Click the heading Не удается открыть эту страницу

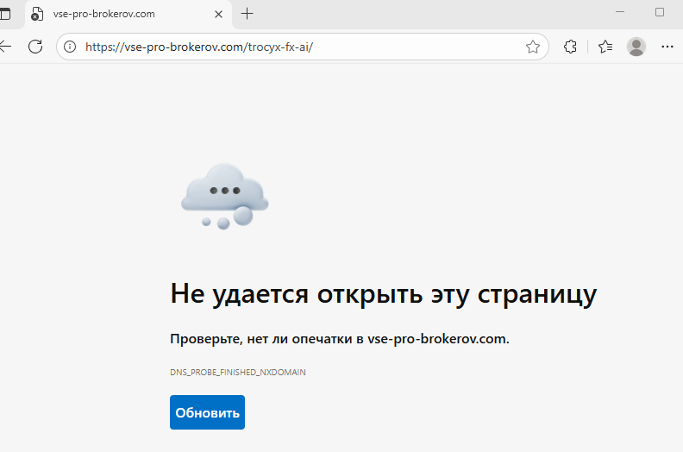(383, 293)
